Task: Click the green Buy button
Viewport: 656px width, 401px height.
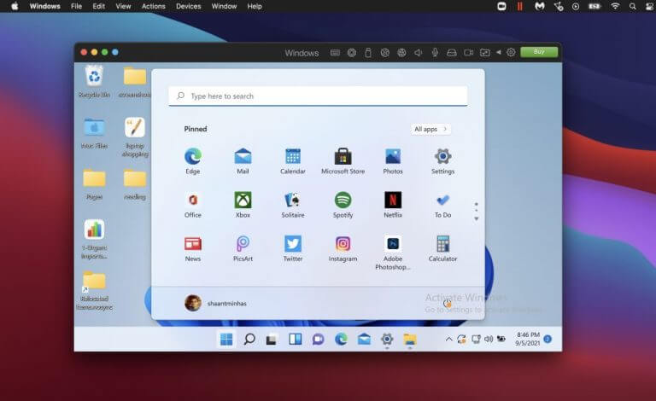Action: point(538,52)
